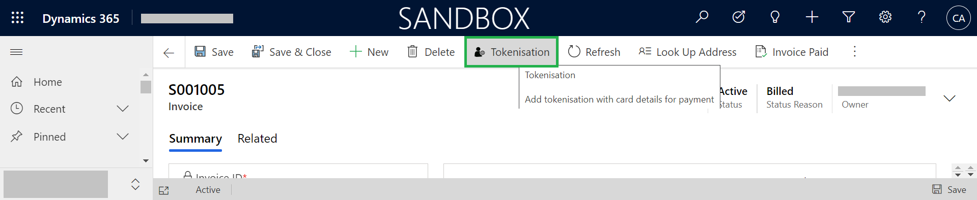Open the more commands overflow menu

click(x=855, y=51)
